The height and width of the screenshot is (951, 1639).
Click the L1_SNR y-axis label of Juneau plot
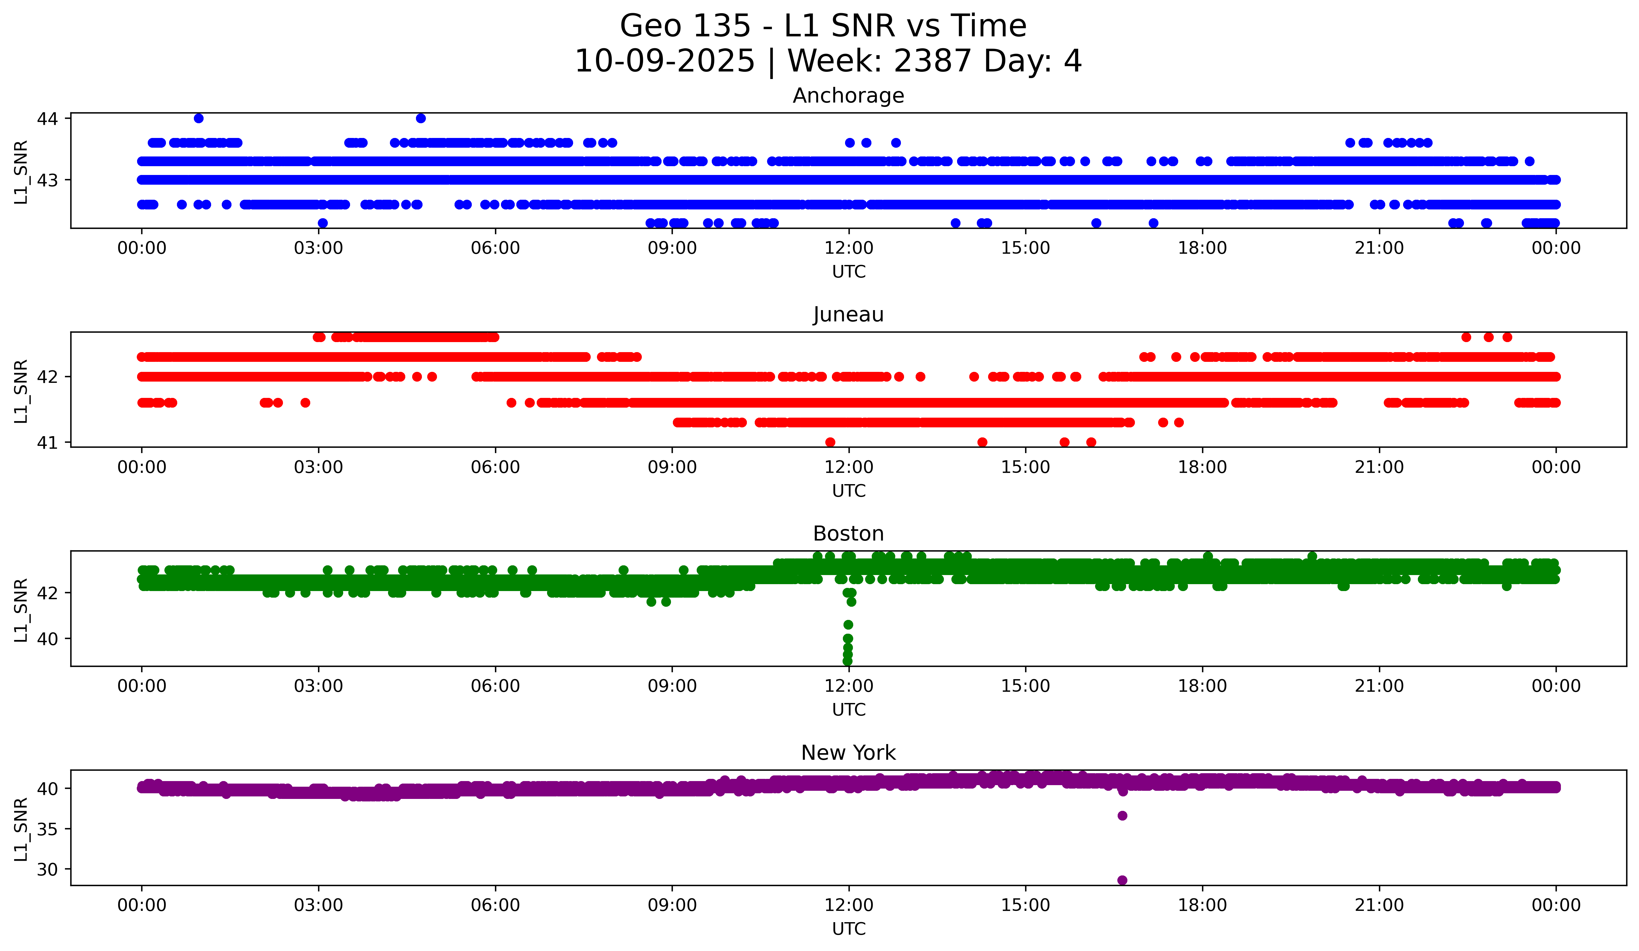point(21,391)
